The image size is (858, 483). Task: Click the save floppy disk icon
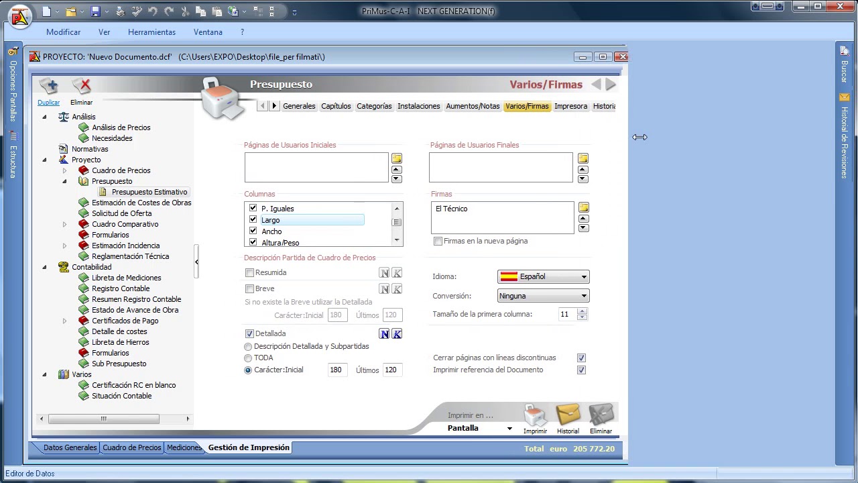click(x=95, y=11)
